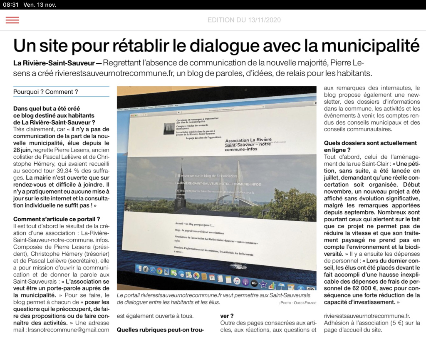This screenshot has width=426, height=352.
Task: Open the red hamburger menu
Action: [x=12, y=20]
